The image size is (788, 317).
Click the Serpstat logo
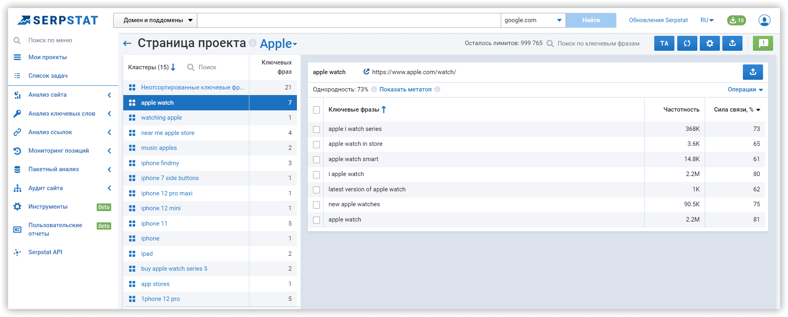tap(58, 20)
